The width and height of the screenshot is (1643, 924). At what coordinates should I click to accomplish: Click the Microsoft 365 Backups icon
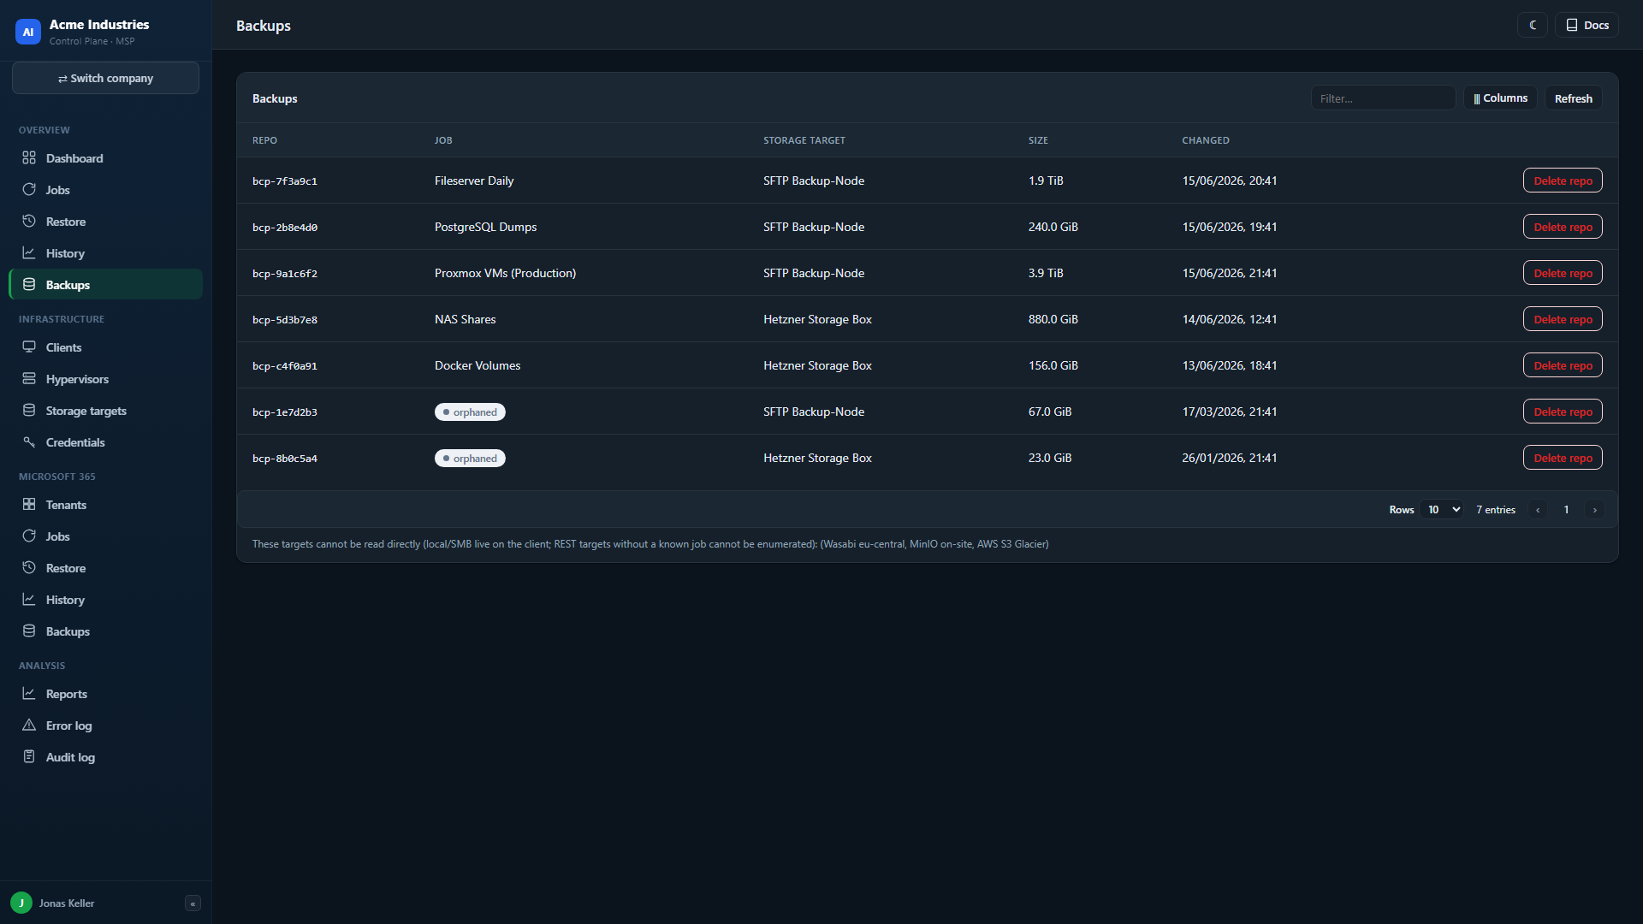(x=29, y=631)
